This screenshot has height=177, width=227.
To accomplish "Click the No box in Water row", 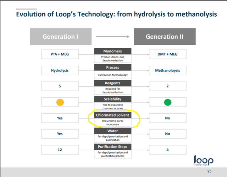I will pos(168,134).
